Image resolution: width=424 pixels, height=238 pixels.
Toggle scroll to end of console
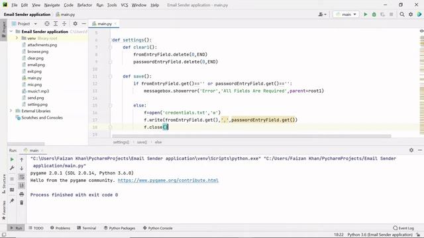point(22,185)
